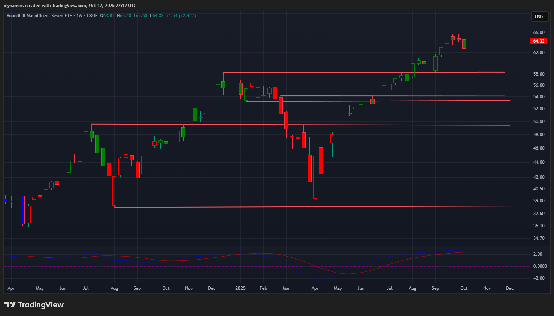Click the Mar label on the time axis
The width and height of the screenshot is (554, 316).
click(286, 288)
